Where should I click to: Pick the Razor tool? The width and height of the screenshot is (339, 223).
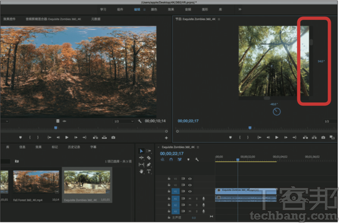tap(149, 158)
